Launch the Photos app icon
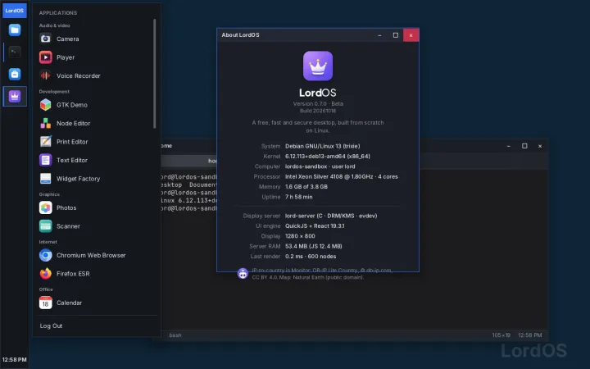 point(46,207)
